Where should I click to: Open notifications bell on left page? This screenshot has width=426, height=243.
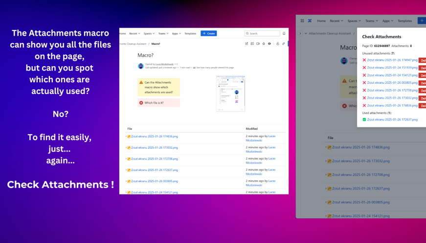pyautogui.click(x=284, y=33)
